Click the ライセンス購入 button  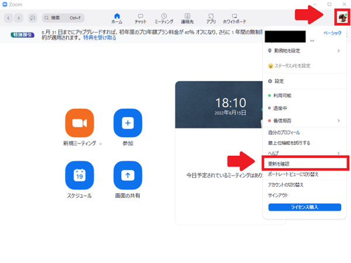pos(304,207)
